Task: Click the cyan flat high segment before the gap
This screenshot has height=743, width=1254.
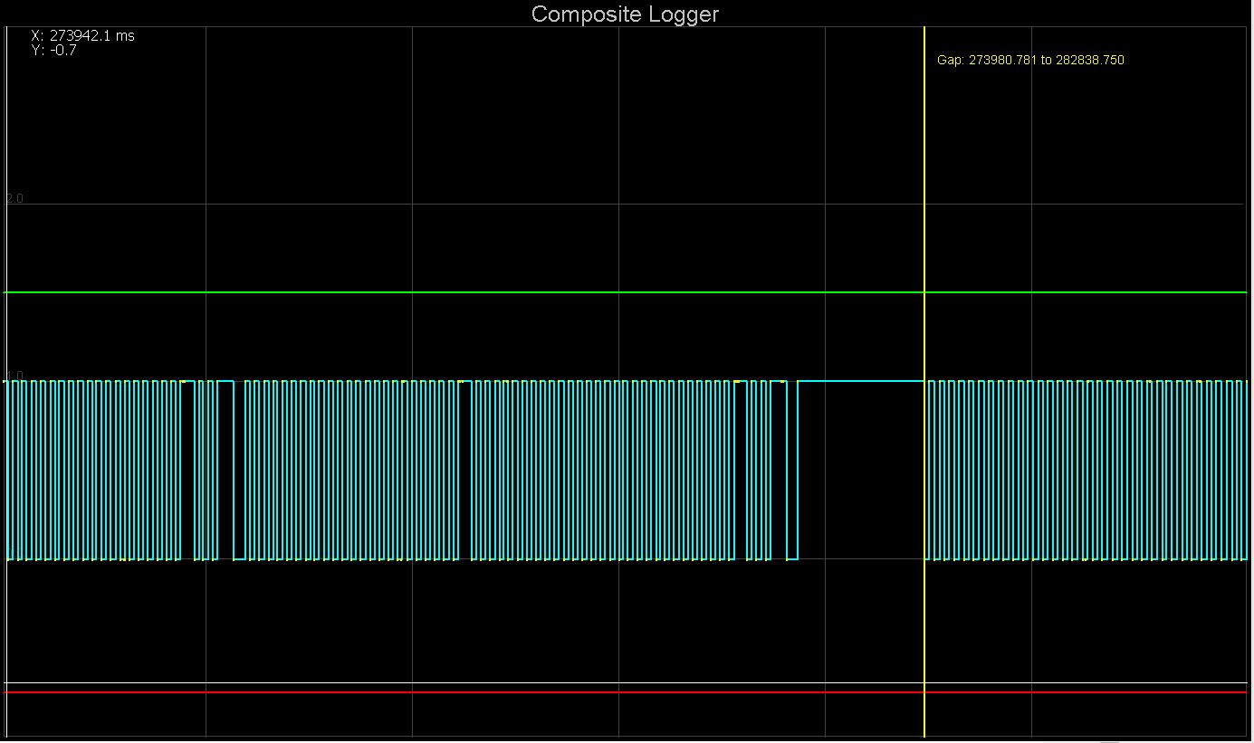Action: (x=860, y=381)
